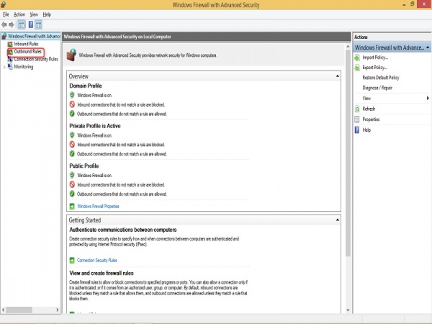
Task: Click the app icon in the title bar
Action: (x=4, y=4)
